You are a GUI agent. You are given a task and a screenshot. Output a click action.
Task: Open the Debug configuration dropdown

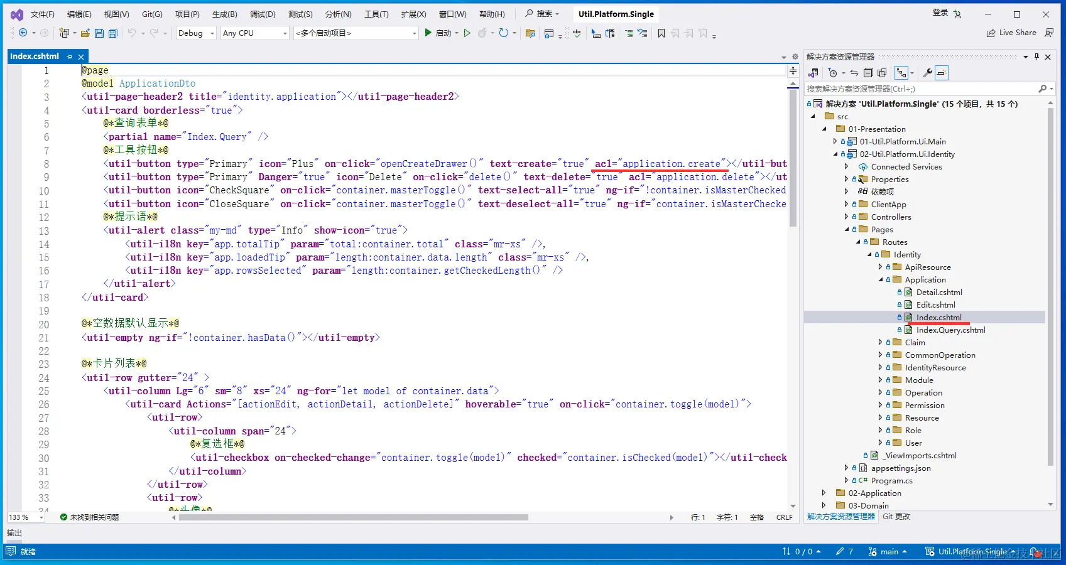pos(196,33)
